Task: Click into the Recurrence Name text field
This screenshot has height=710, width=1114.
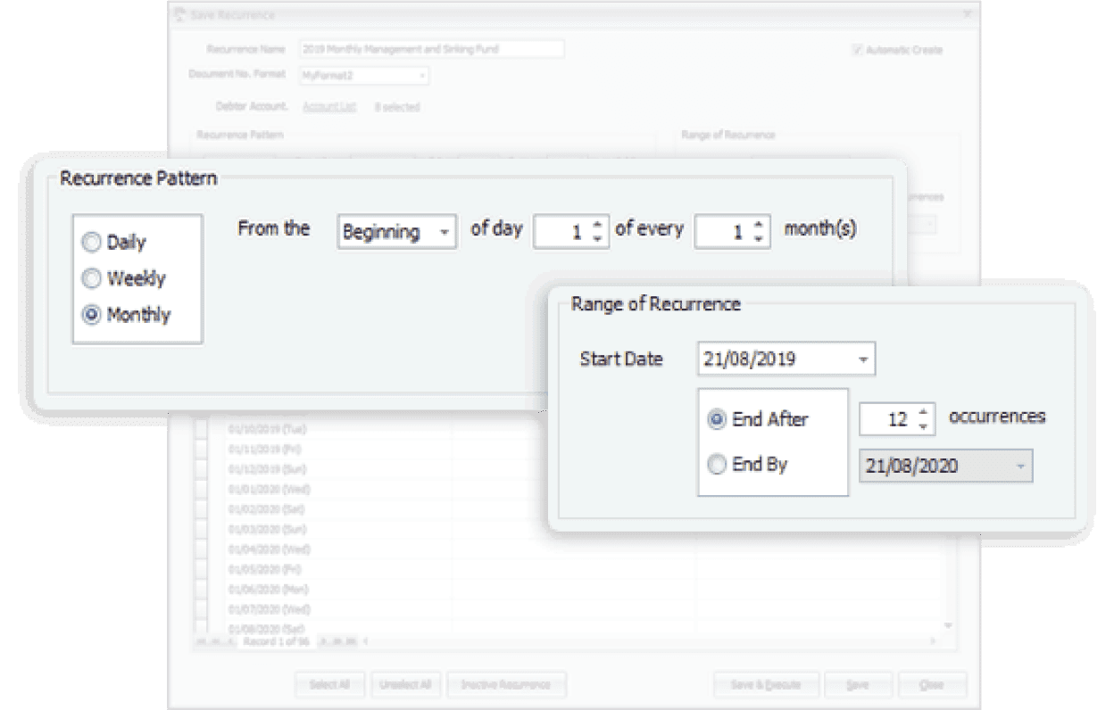Action: [x=431, y=50]
